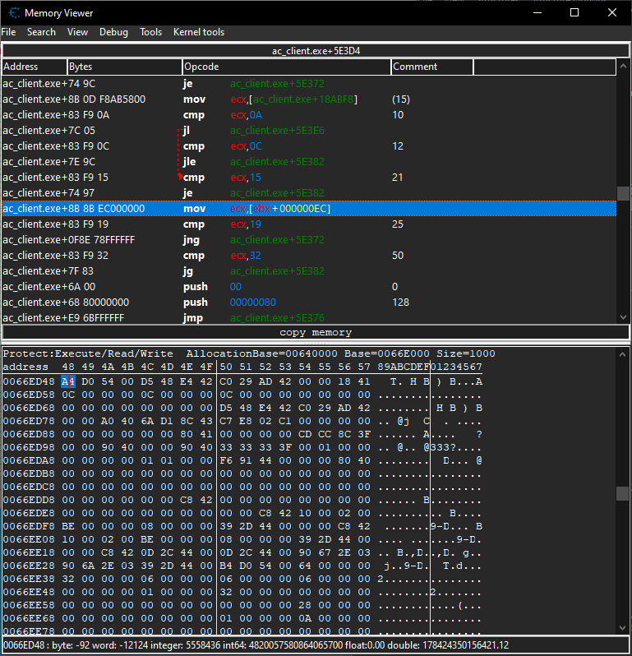632x656 pixels.
Task: Select the highlighted A4 byte in hex dump
Action: [x=67, y=381]
